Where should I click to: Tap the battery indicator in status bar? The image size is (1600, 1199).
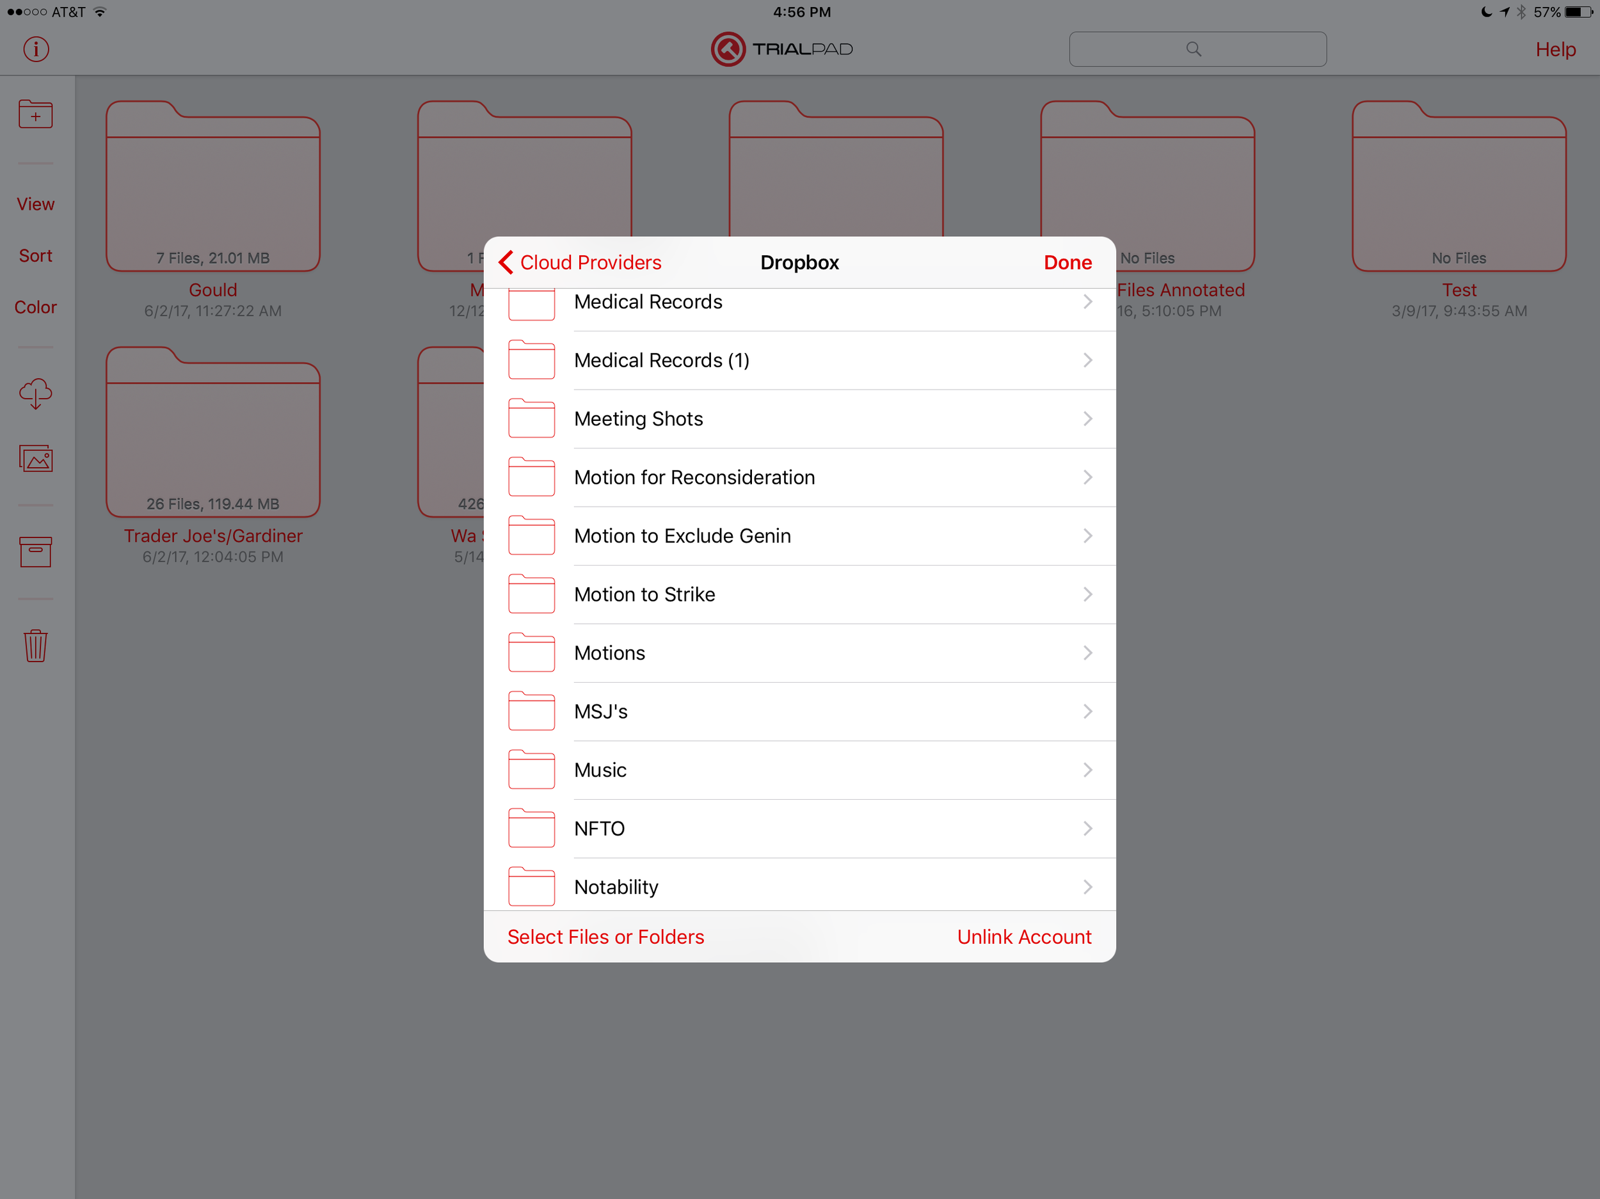click(x=1578, y=12)
